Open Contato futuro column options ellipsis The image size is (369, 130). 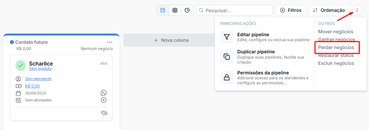[x=110, y=42]
